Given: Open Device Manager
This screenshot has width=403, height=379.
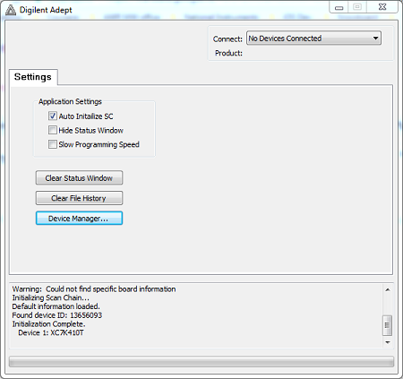Looking at the screenshot, I should coord(79,219).
